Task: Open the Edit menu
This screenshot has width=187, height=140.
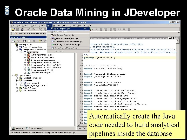Action: (x=18, y=25)
